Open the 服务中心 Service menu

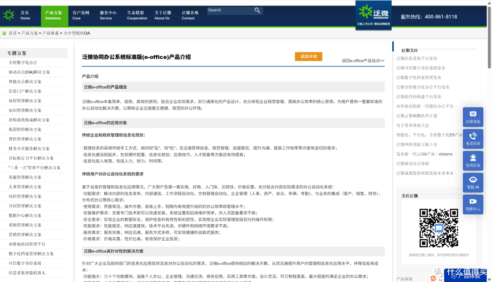[108, 15]
